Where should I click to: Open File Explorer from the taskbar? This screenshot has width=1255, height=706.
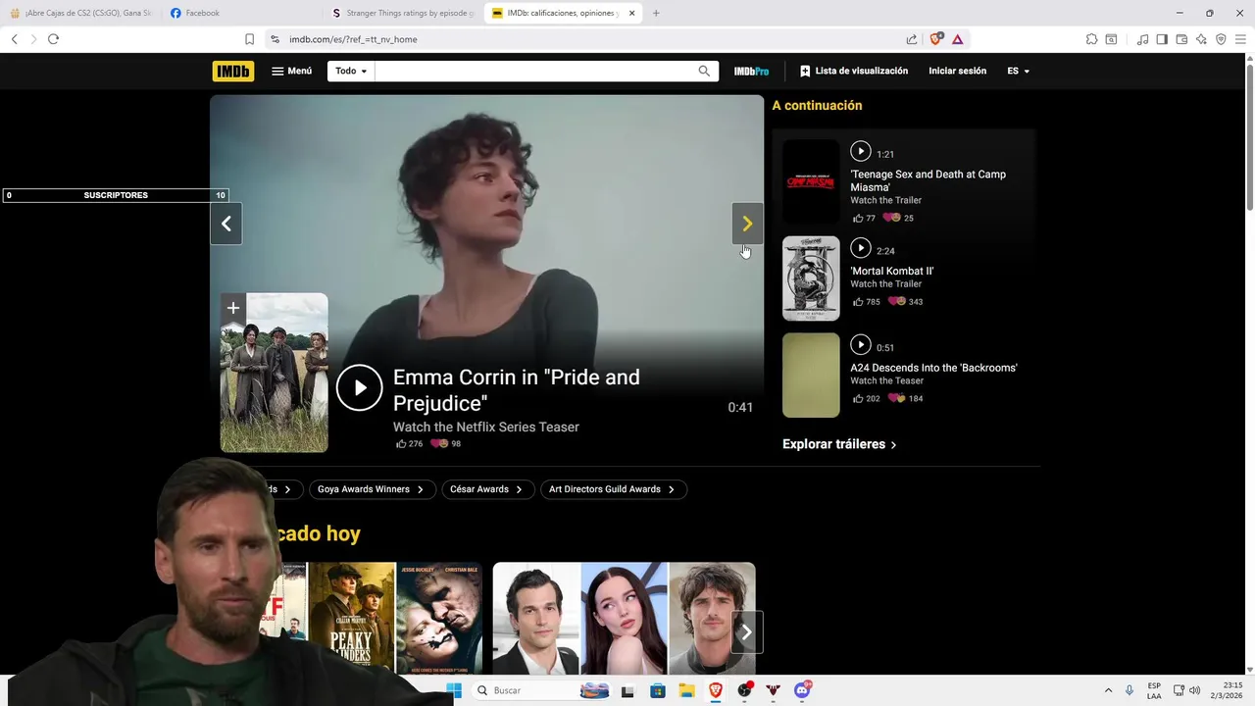(686, 690)
